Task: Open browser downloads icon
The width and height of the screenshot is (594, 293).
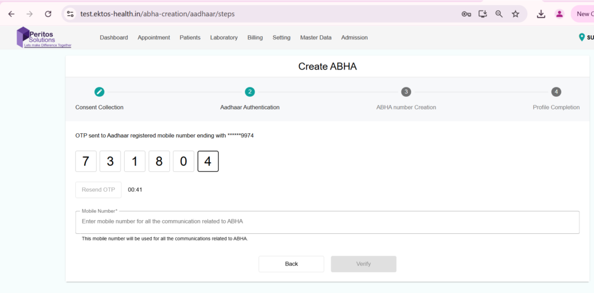Action: (x=541, y=14)
